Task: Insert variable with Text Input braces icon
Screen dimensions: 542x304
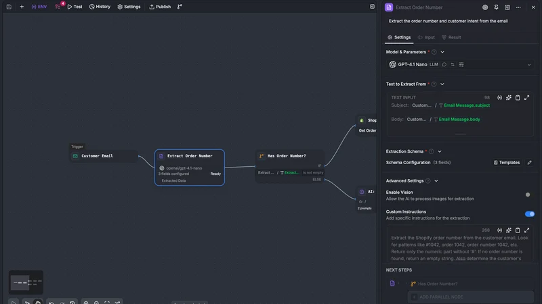Action: pos(499,97)
